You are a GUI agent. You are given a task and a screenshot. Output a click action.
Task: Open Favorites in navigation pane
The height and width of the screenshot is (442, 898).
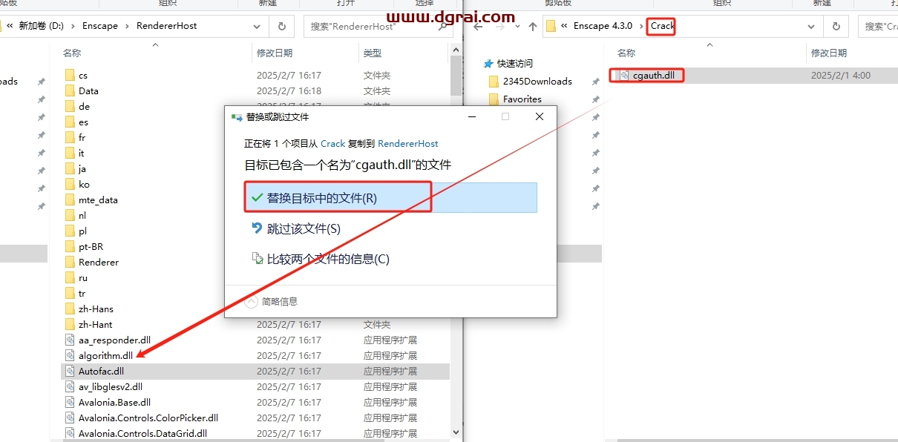[x=522, y=99]
